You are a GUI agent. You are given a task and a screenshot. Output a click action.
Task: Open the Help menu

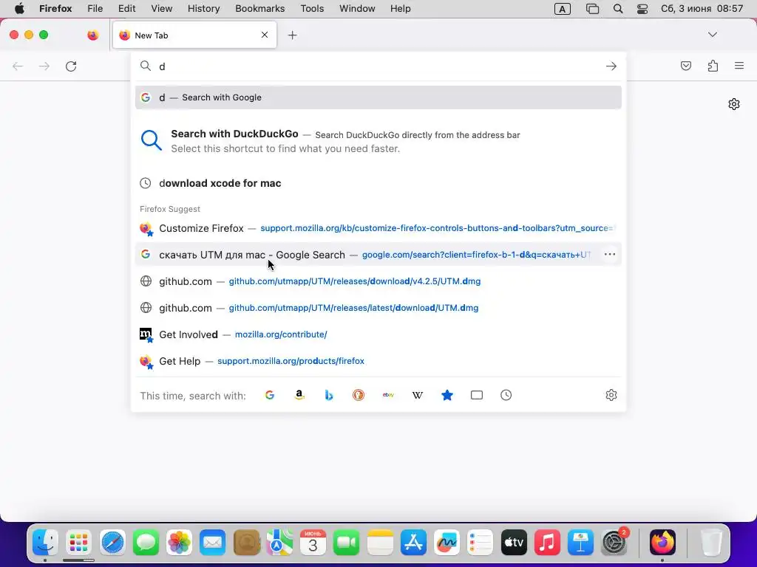pyautogui.click(x=400, y=9)
